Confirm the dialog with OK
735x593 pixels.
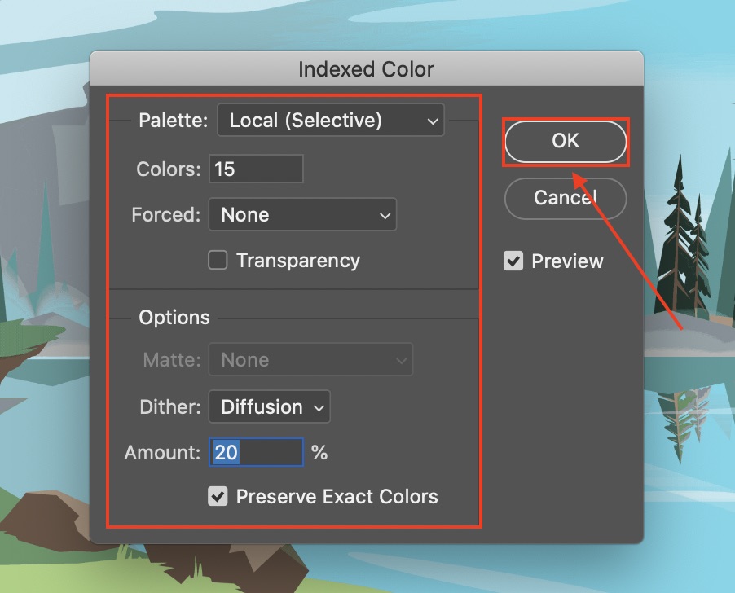566,142
